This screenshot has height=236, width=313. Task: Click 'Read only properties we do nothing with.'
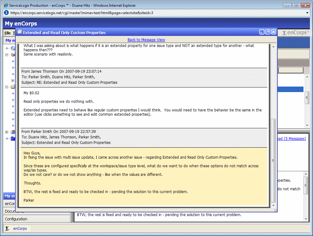click(59, 102)
